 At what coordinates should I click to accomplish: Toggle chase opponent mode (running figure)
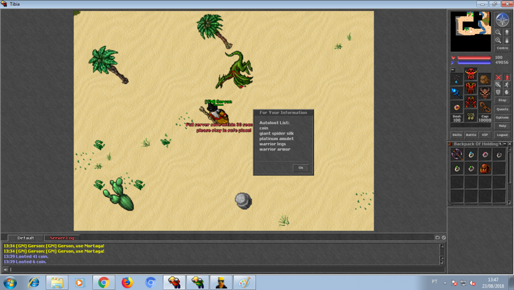pyautogui.click(x=507, y=85)
